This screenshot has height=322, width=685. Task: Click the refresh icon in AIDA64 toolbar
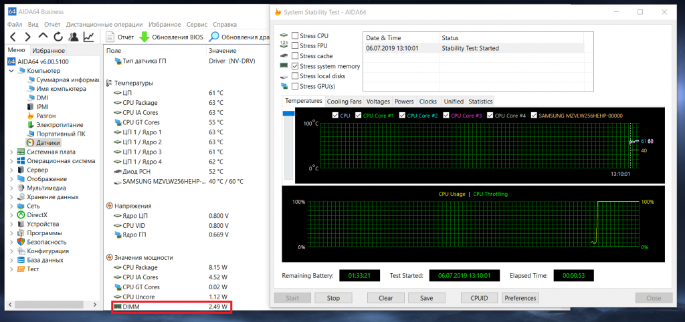[58, 37]
